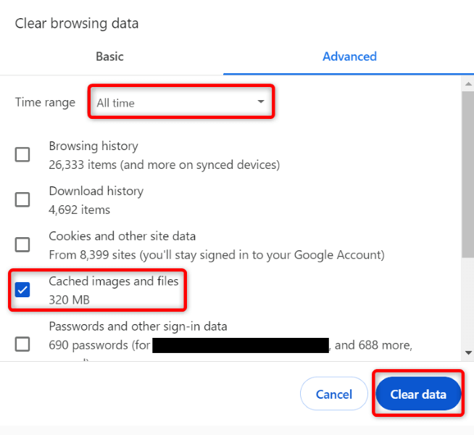Click the Time range dropdown arrow

[261, 102]
